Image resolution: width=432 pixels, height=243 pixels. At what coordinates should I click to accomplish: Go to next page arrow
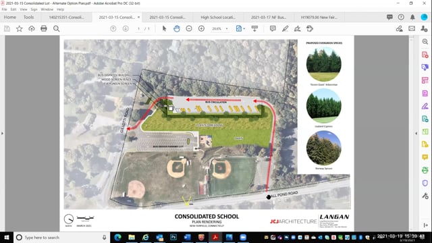(126, 28)
